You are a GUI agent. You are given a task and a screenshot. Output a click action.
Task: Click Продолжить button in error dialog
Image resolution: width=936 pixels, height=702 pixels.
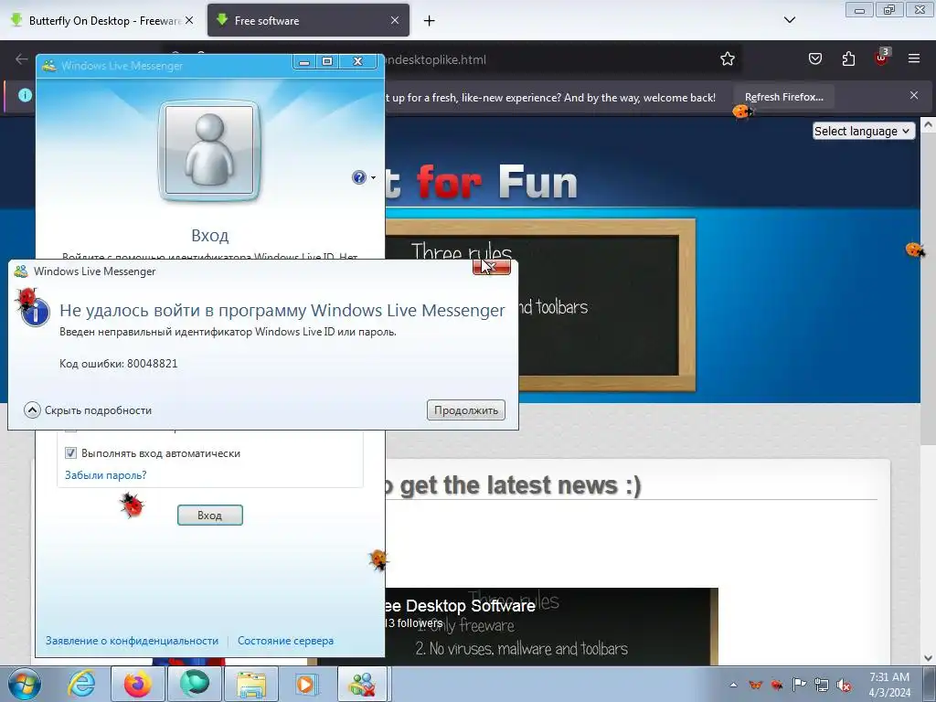465,410
